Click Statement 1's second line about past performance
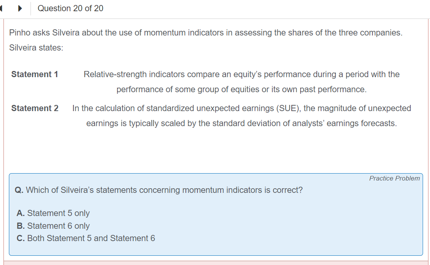The height and width of the screenshot is (265, 430). [x=241, y=89]
